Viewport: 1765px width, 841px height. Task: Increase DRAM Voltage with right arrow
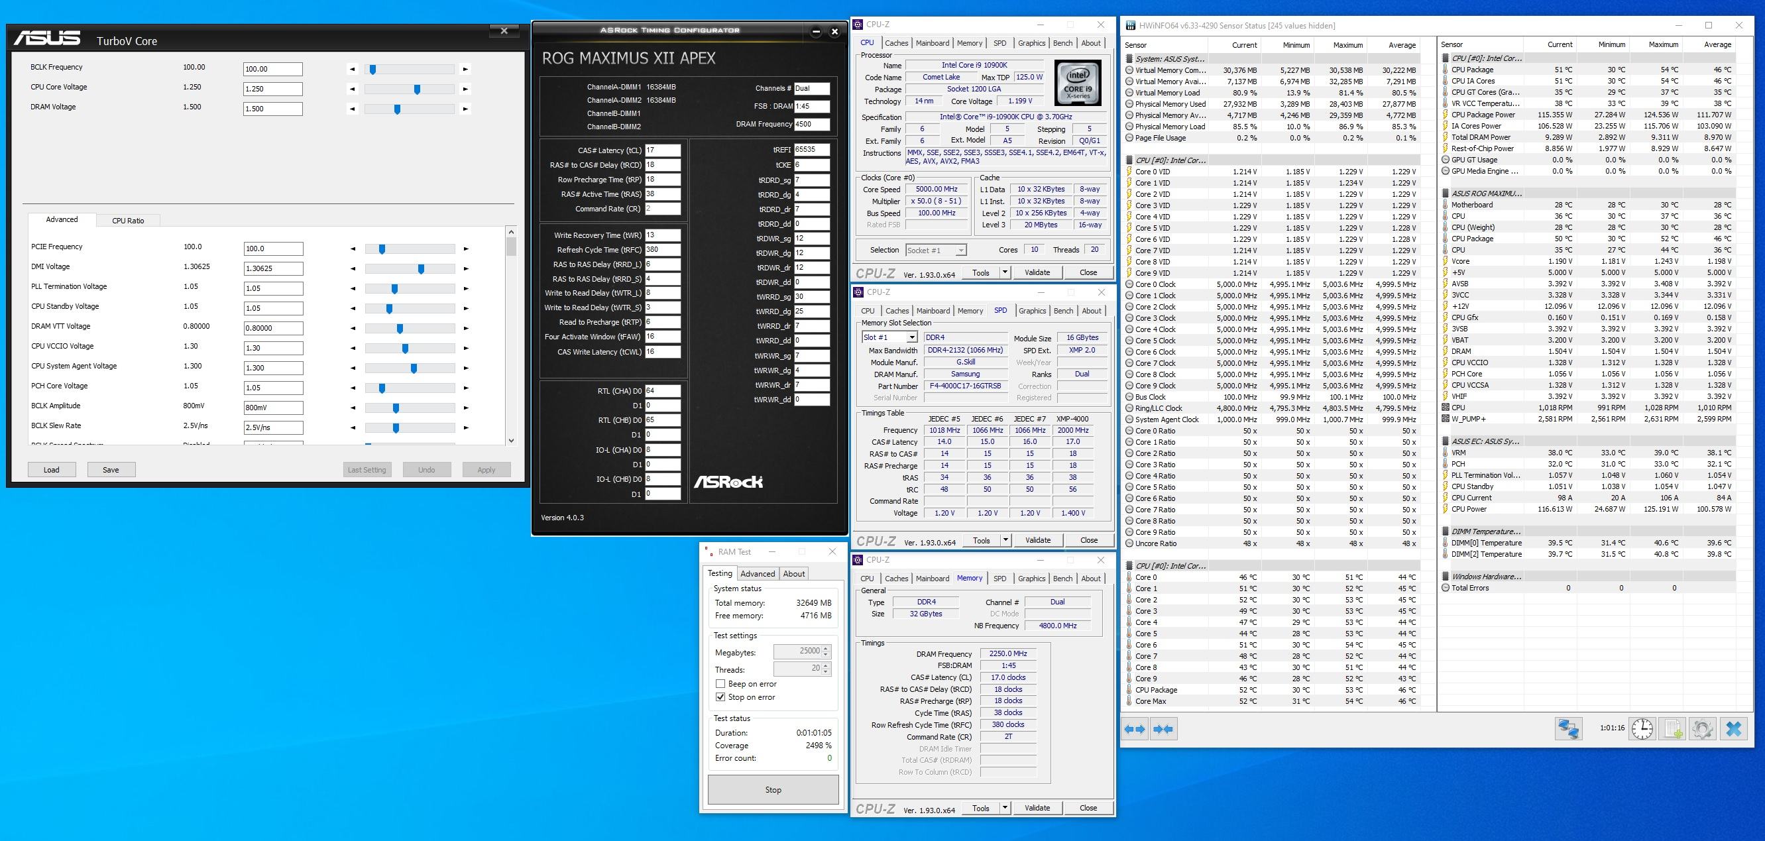click(465, 109)
